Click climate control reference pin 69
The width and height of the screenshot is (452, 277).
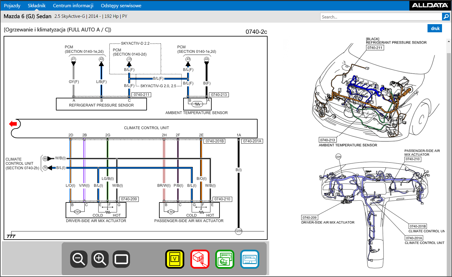45,158
